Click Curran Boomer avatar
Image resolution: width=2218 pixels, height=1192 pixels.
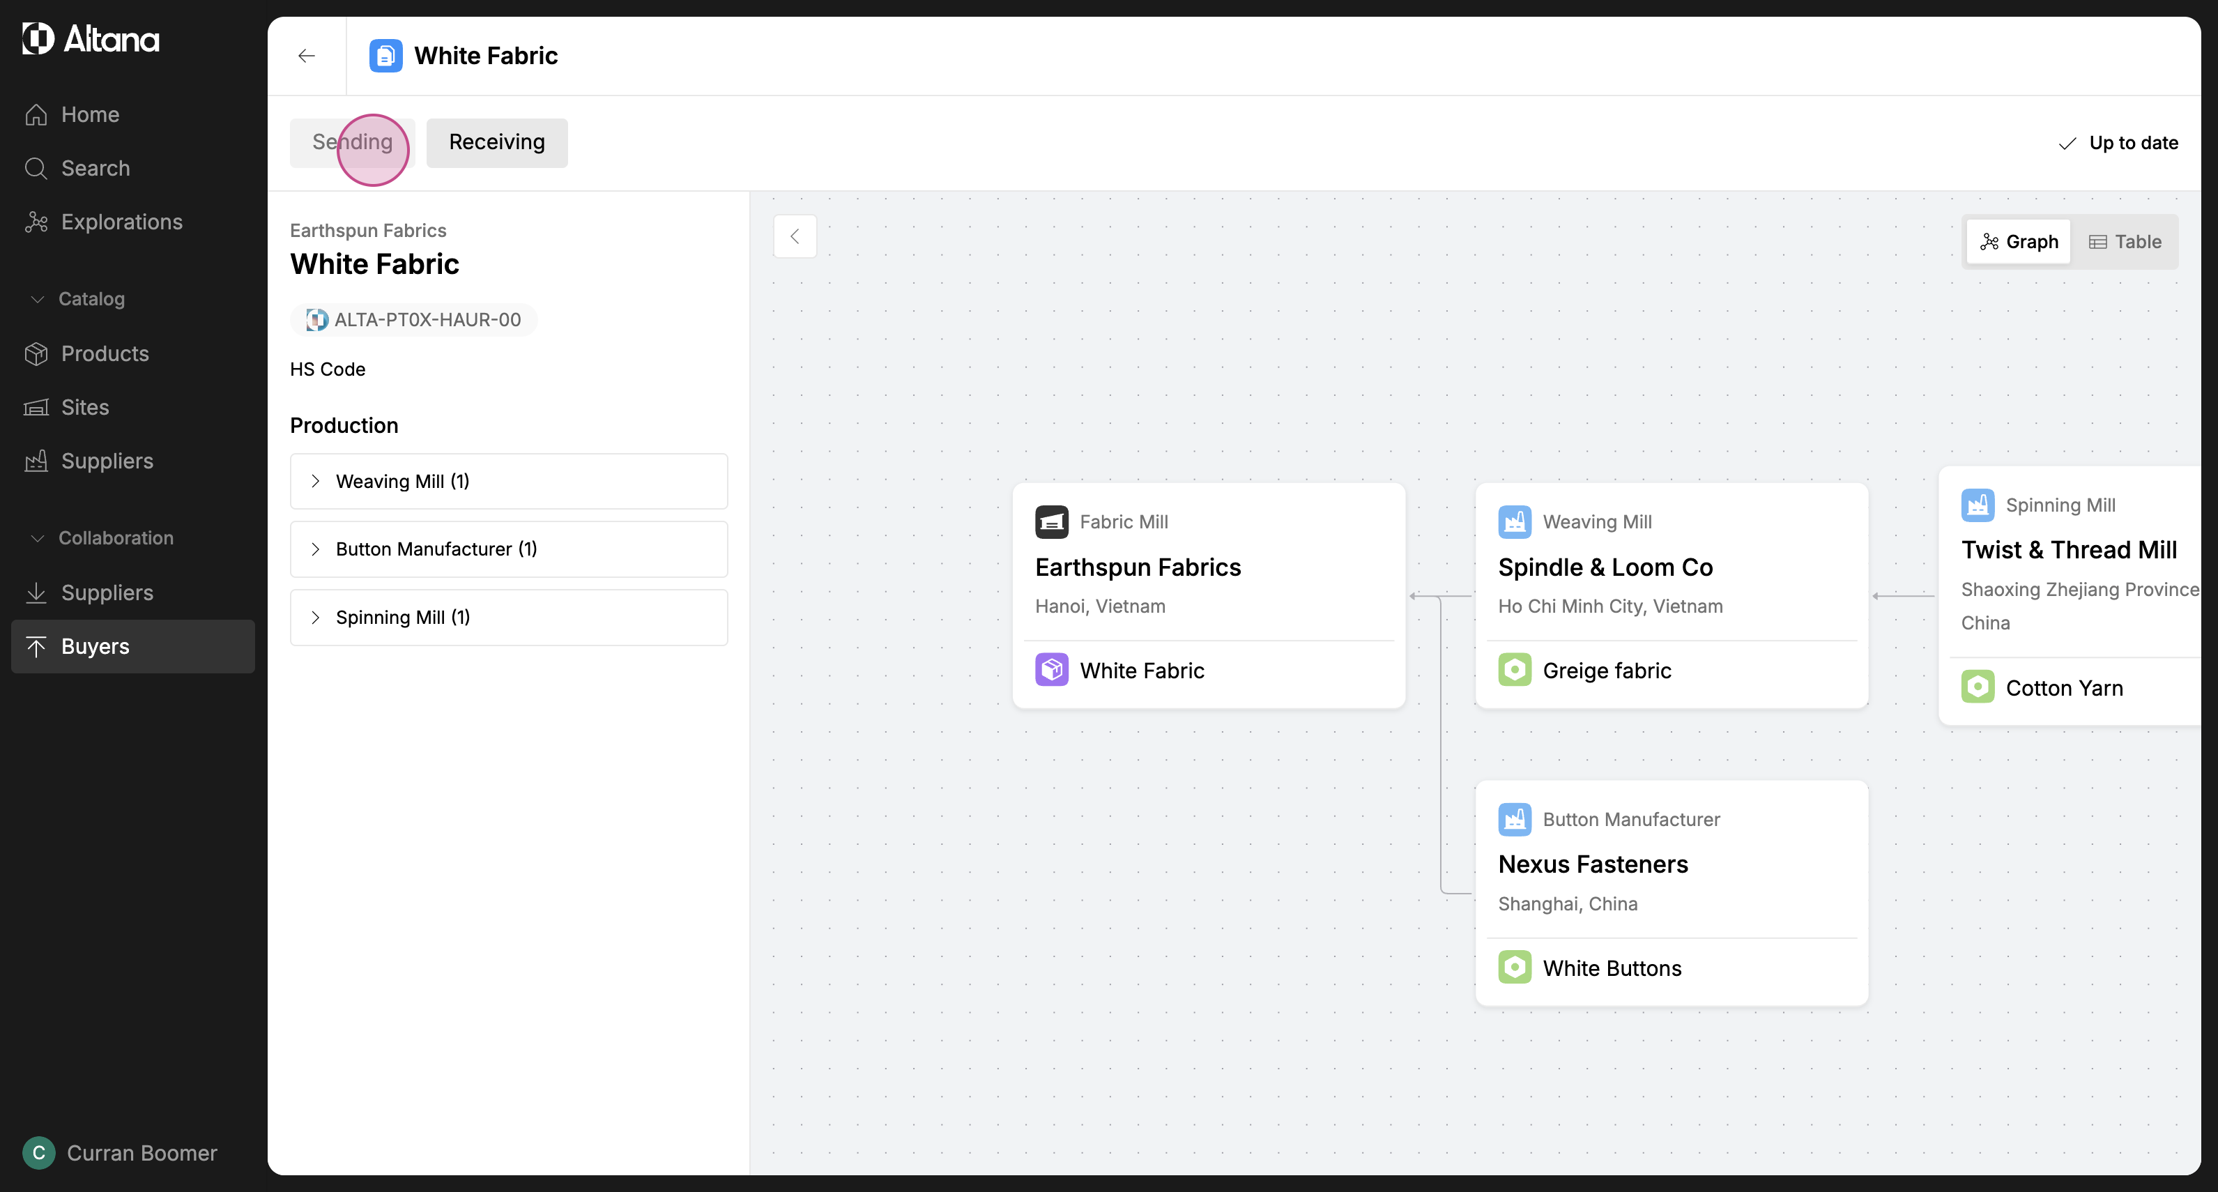(x=39, y=1152)
